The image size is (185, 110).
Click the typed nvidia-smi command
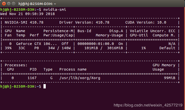53,9
